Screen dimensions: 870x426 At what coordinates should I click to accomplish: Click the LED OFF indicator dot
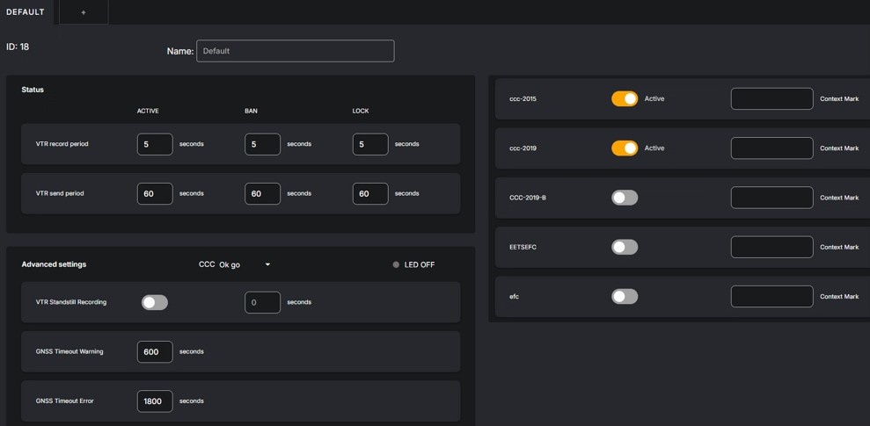pos(396,264)
